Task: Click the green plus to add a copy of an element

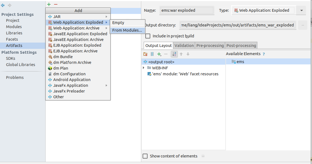Action: pyautogui.click(x=159, y=54)
